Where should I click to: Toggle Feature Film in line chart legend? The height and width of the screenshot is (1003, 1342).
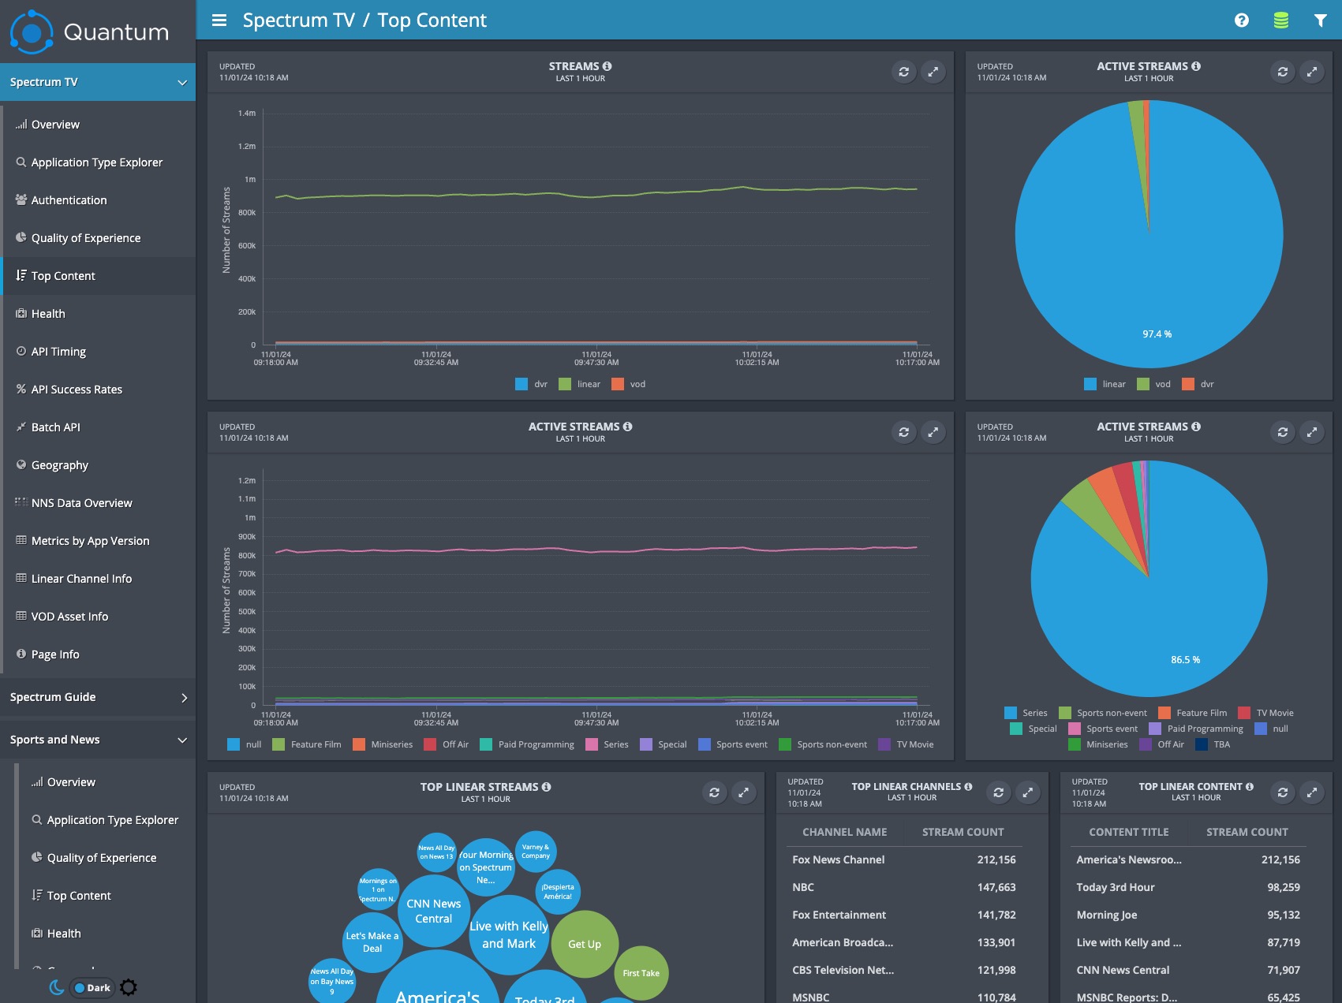point(307,744)
